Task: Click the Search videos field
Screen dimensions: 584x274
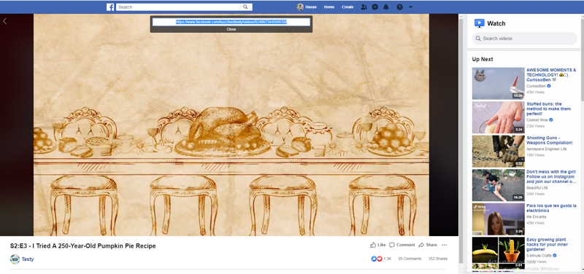Action: coord(524,39)
